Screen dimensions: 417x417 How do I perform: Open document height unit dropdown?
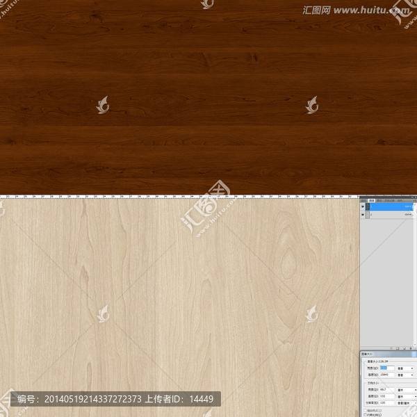[407, 397]
